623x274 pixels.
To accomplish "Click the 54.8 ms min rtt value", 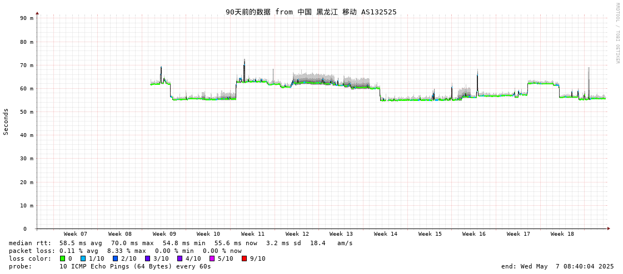I will click(x=183, y=243).
